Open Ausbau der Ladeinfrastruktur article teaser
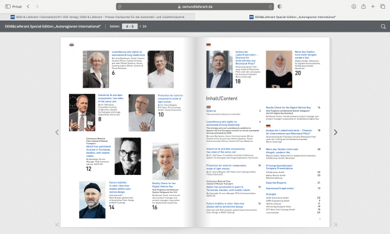The width and height of the screenshot is (390, 234). 246,57
